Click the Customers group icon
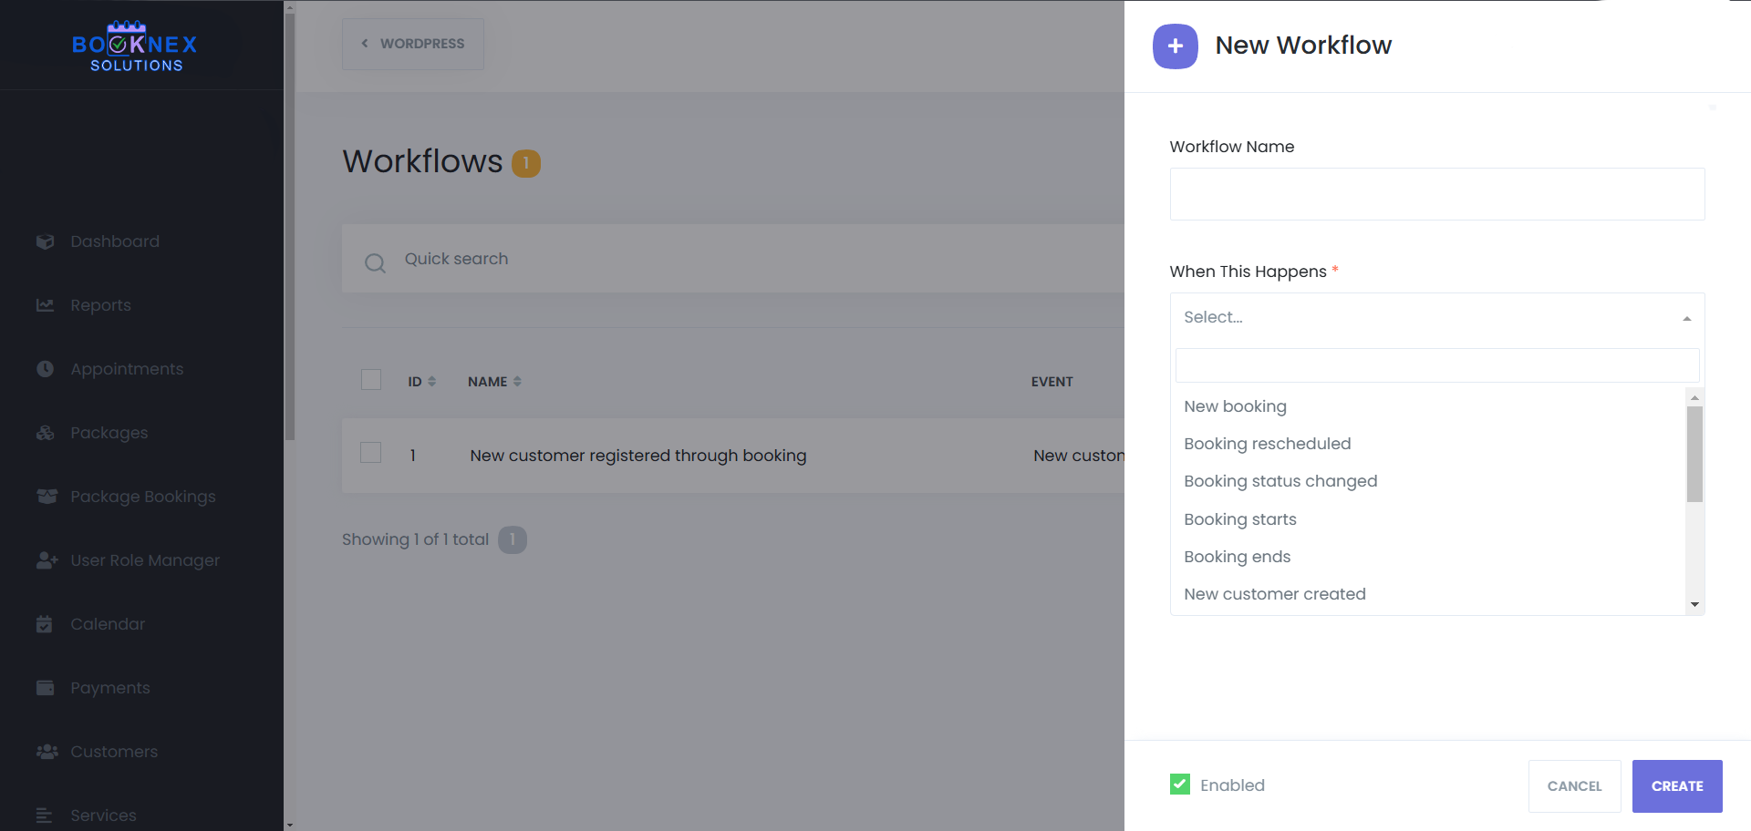Viewport: 1751px width, 831px height. tap(47, 752)
